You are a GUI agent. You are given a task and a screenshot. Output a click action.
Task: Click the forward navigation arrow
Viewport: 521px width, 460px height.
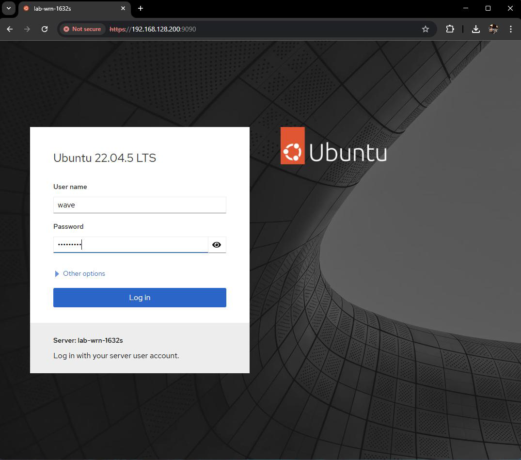pyautogui.click(x=27, y=29)
